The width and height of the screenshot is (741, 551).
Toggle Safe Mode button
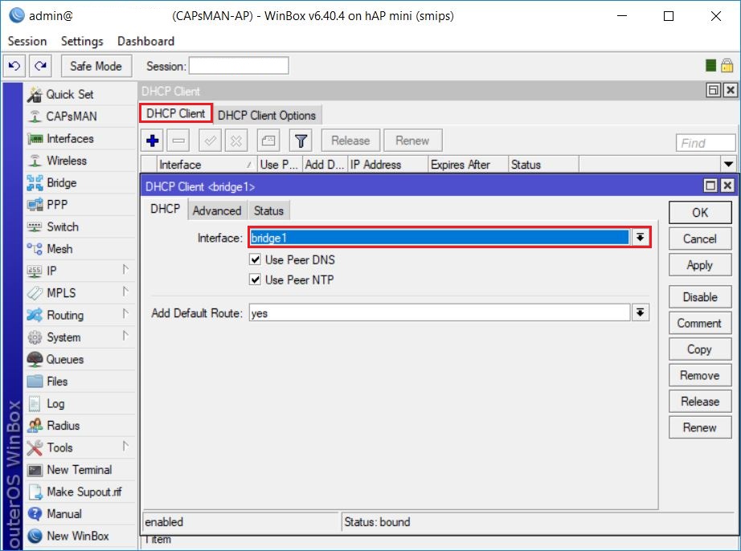click(96, 66)
